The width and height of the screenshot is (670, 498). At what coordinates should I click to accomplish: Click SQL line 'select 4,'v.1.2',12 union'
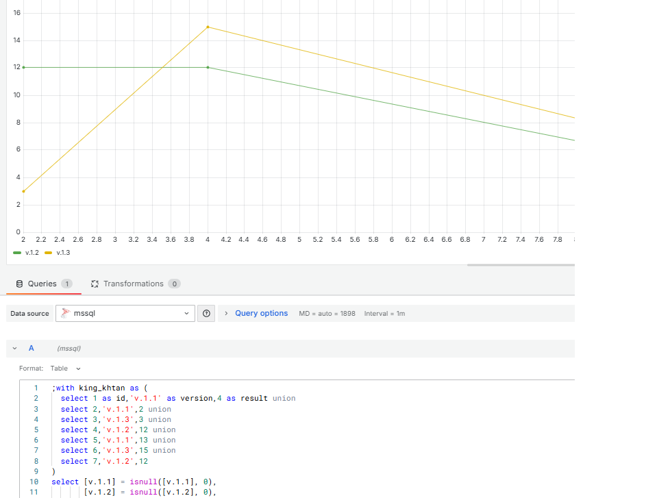118,429
